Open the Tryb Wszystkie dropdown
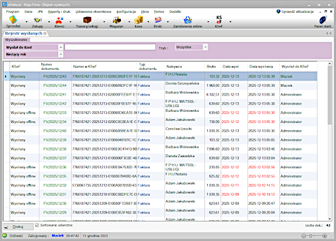The width and height of the screenshot is (336, 241). [206, 47]
